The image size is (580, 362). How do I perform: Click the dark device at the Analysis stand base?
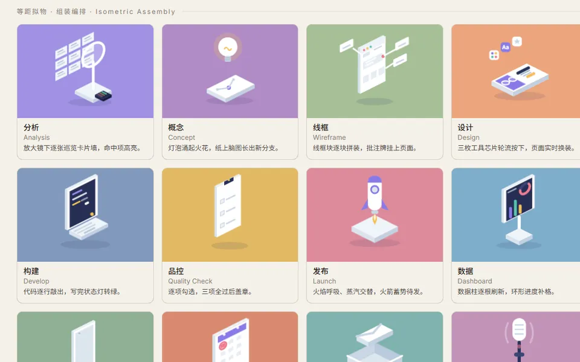[103, 95]
